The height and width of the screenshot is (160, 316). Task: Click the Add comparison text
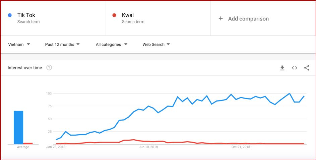(x=248, y=19)
